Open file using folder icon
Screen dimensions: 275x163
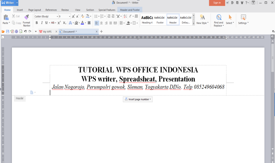pos(3,32)
